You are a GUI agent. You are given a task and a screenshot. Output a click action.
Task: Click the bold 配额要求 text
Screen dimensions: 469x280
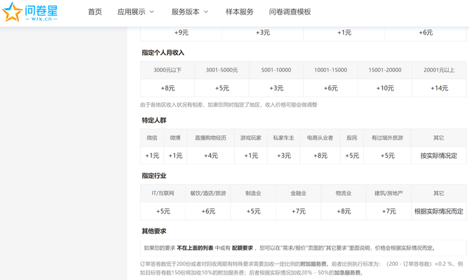click(243, 248)
